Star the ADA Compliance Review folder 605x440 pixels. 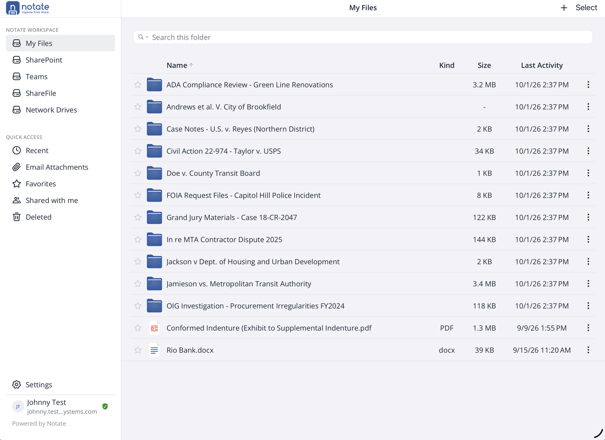coord(138,85)
